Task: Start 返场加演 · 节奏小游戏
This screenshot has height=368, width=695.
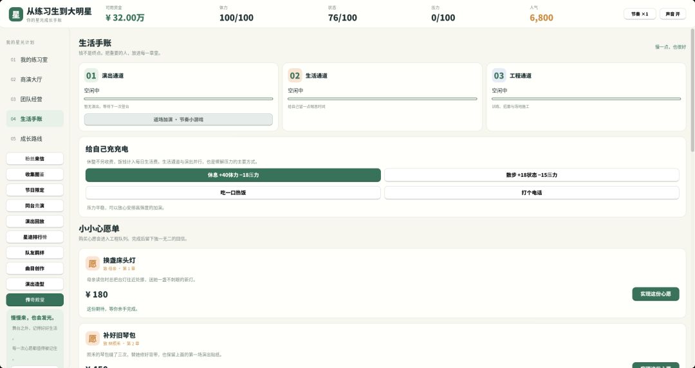Action: 178,119
